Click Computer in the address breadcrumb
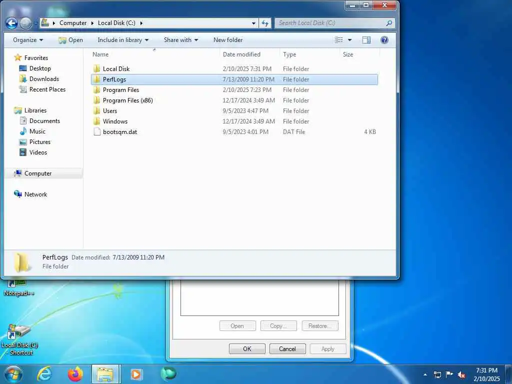The width and height of the screenshot is (512, 384). pyautogui.click(x=73, y=23)
